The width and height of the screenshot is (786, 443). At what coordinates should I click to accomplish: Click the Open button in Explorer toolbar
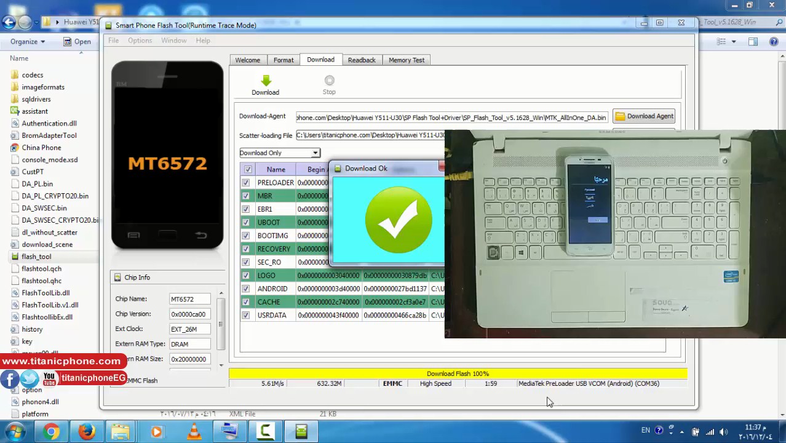(77, 41)
